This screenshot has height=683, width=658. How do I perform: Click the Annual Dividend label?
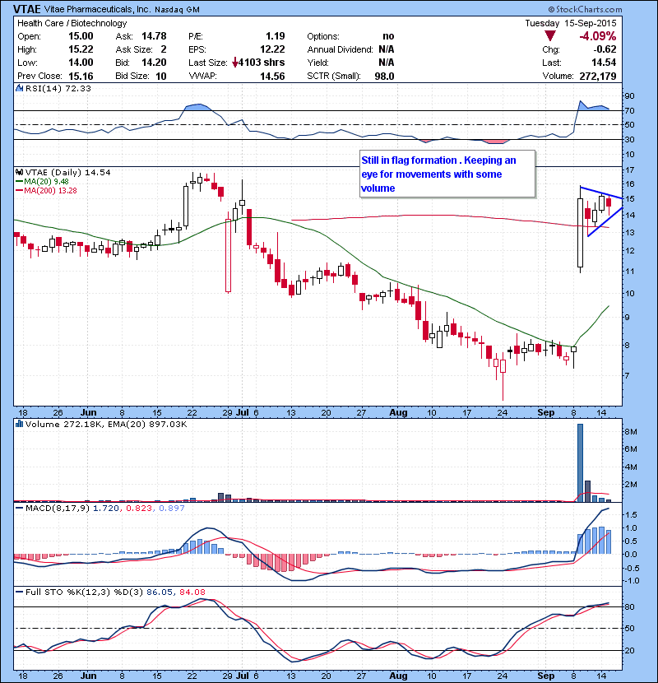(340, 49)
